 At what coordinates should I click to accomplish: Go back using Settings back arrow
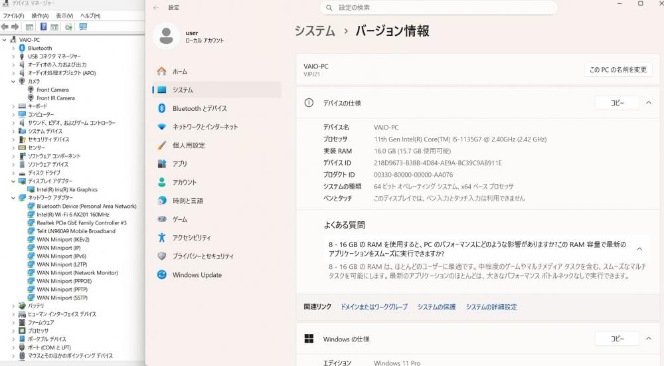(156, 7)
